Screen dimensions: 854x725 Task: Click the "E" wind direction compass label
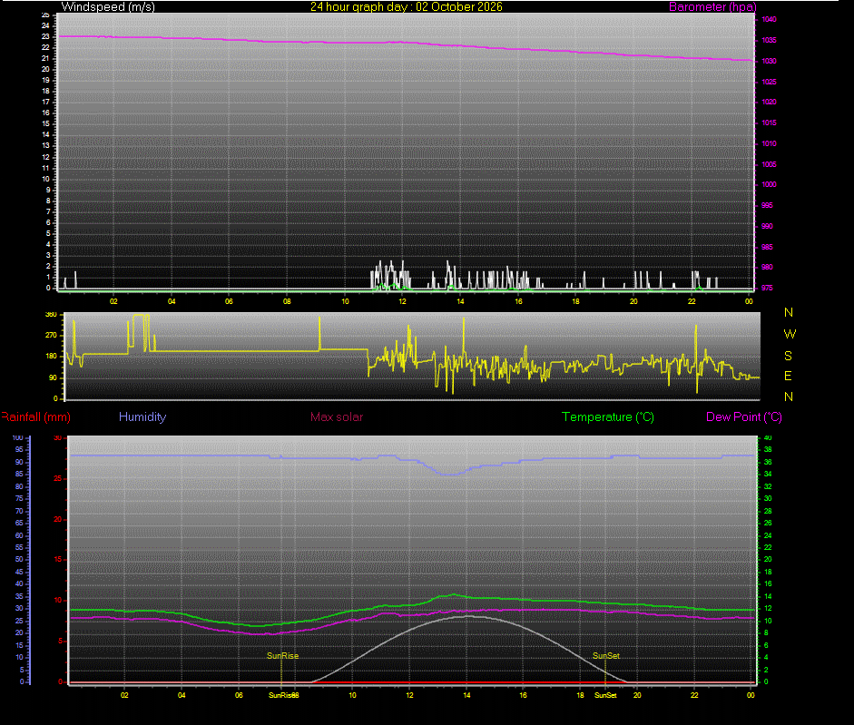point(788,376)
